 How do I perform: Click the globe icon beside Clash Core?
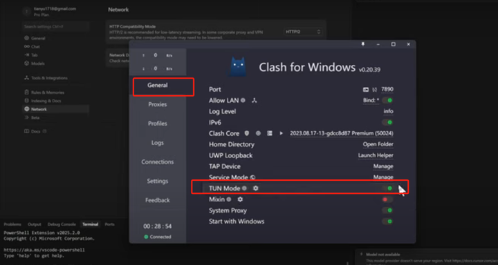[x=258, y=133]
